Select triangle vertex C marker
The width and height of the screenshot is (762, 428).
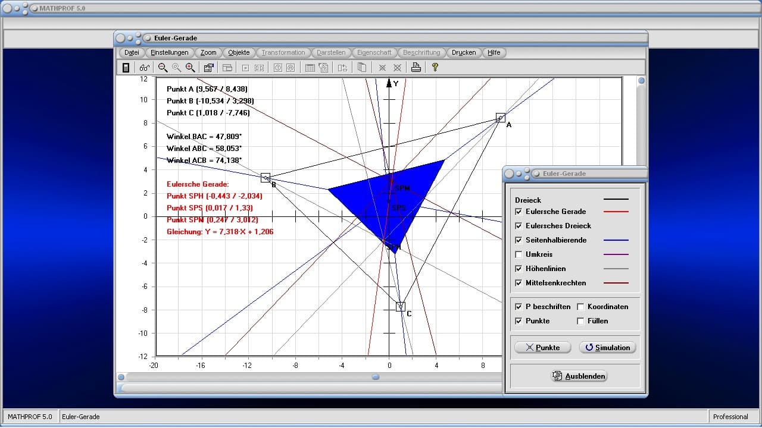click(401, 307)
